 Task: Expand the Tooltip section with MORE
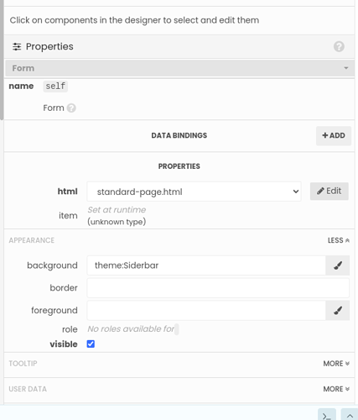point(336,364)
